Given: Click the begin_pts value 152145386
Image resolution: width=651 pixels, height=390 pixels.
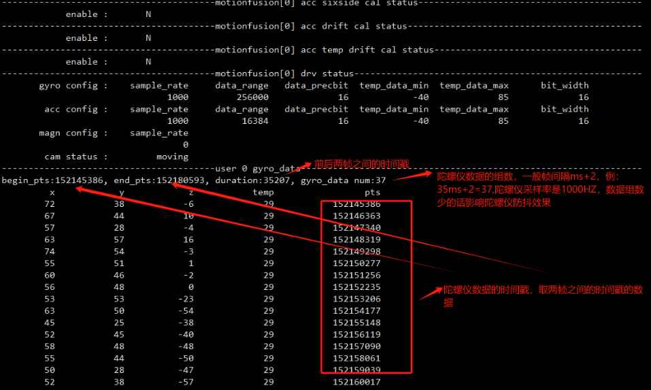Looking at the screenshot, I should 79,180.
